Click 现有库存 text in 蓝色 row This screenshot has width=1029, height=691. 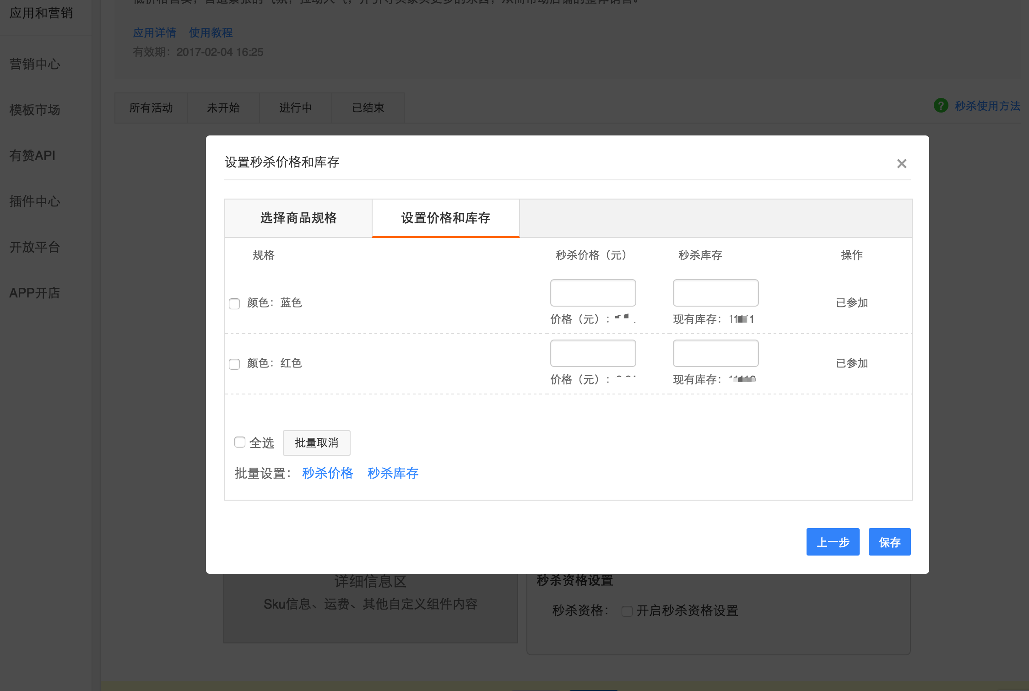pyautogui.click(x=714, y=319)
